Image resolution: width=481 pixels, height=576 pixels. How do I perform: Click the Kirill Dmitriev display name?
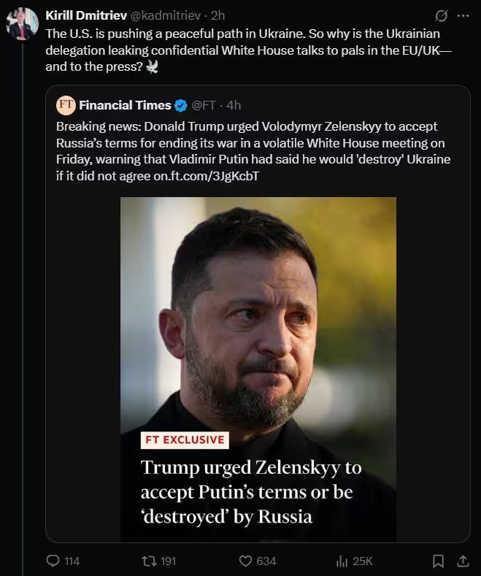tap(86, 16)
